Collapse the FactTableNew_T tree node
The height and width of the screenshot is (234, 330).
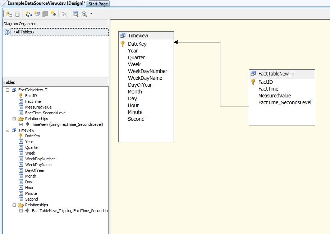pos(8,90)
